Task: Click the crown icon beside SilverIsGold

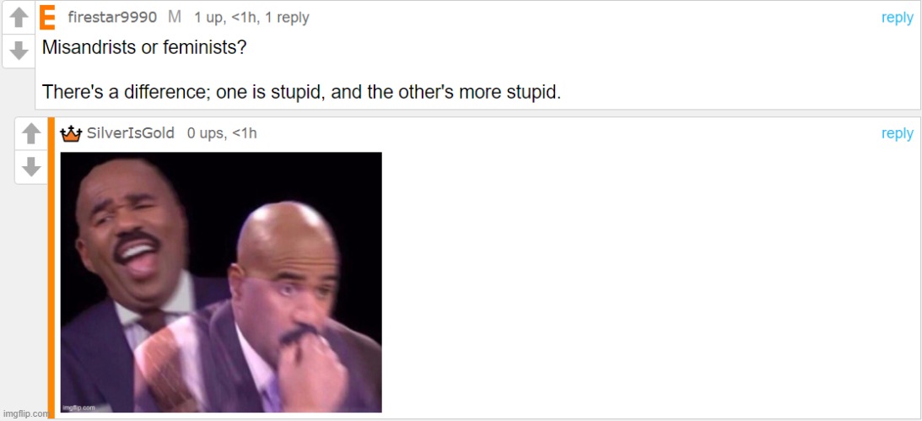Action: point(71,134)
